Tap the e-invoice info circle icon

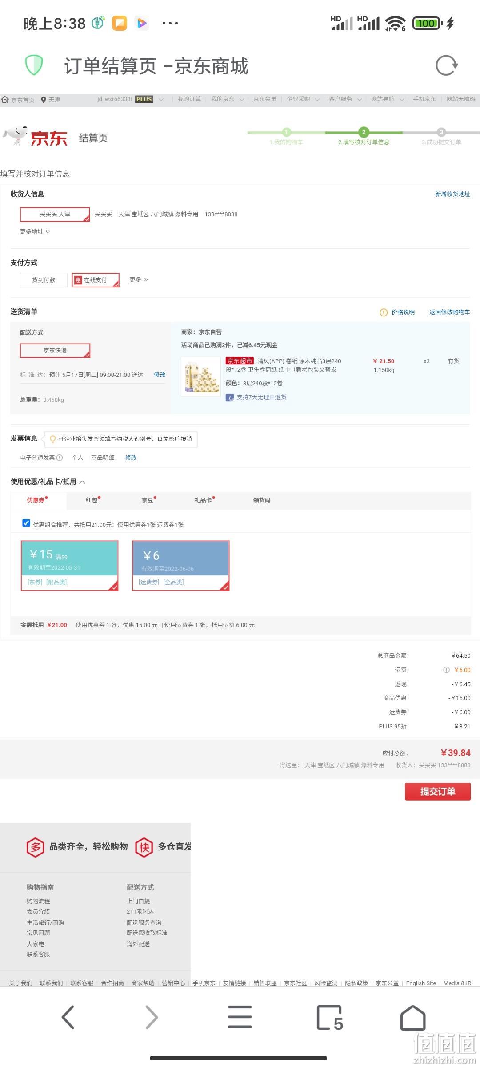(60, 457)
